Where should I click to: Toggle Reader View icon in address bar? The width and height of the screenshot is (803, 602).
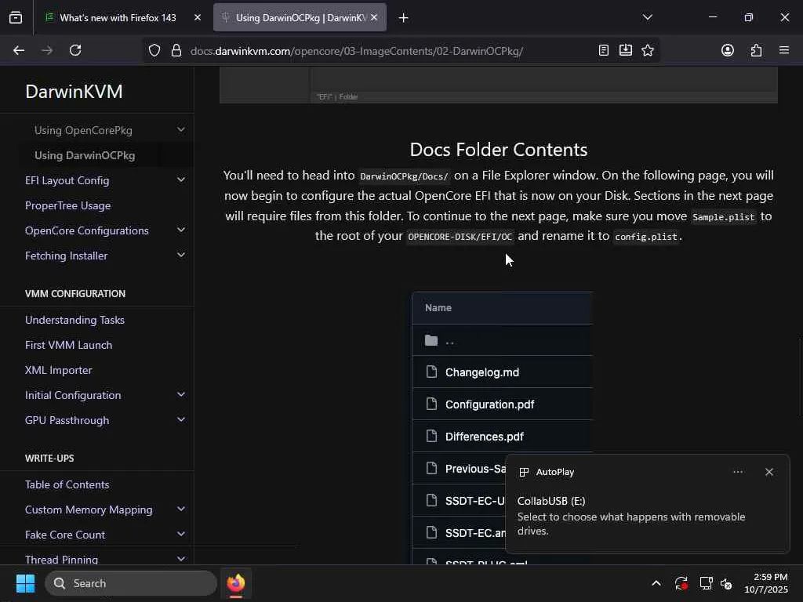click(604, 50)
